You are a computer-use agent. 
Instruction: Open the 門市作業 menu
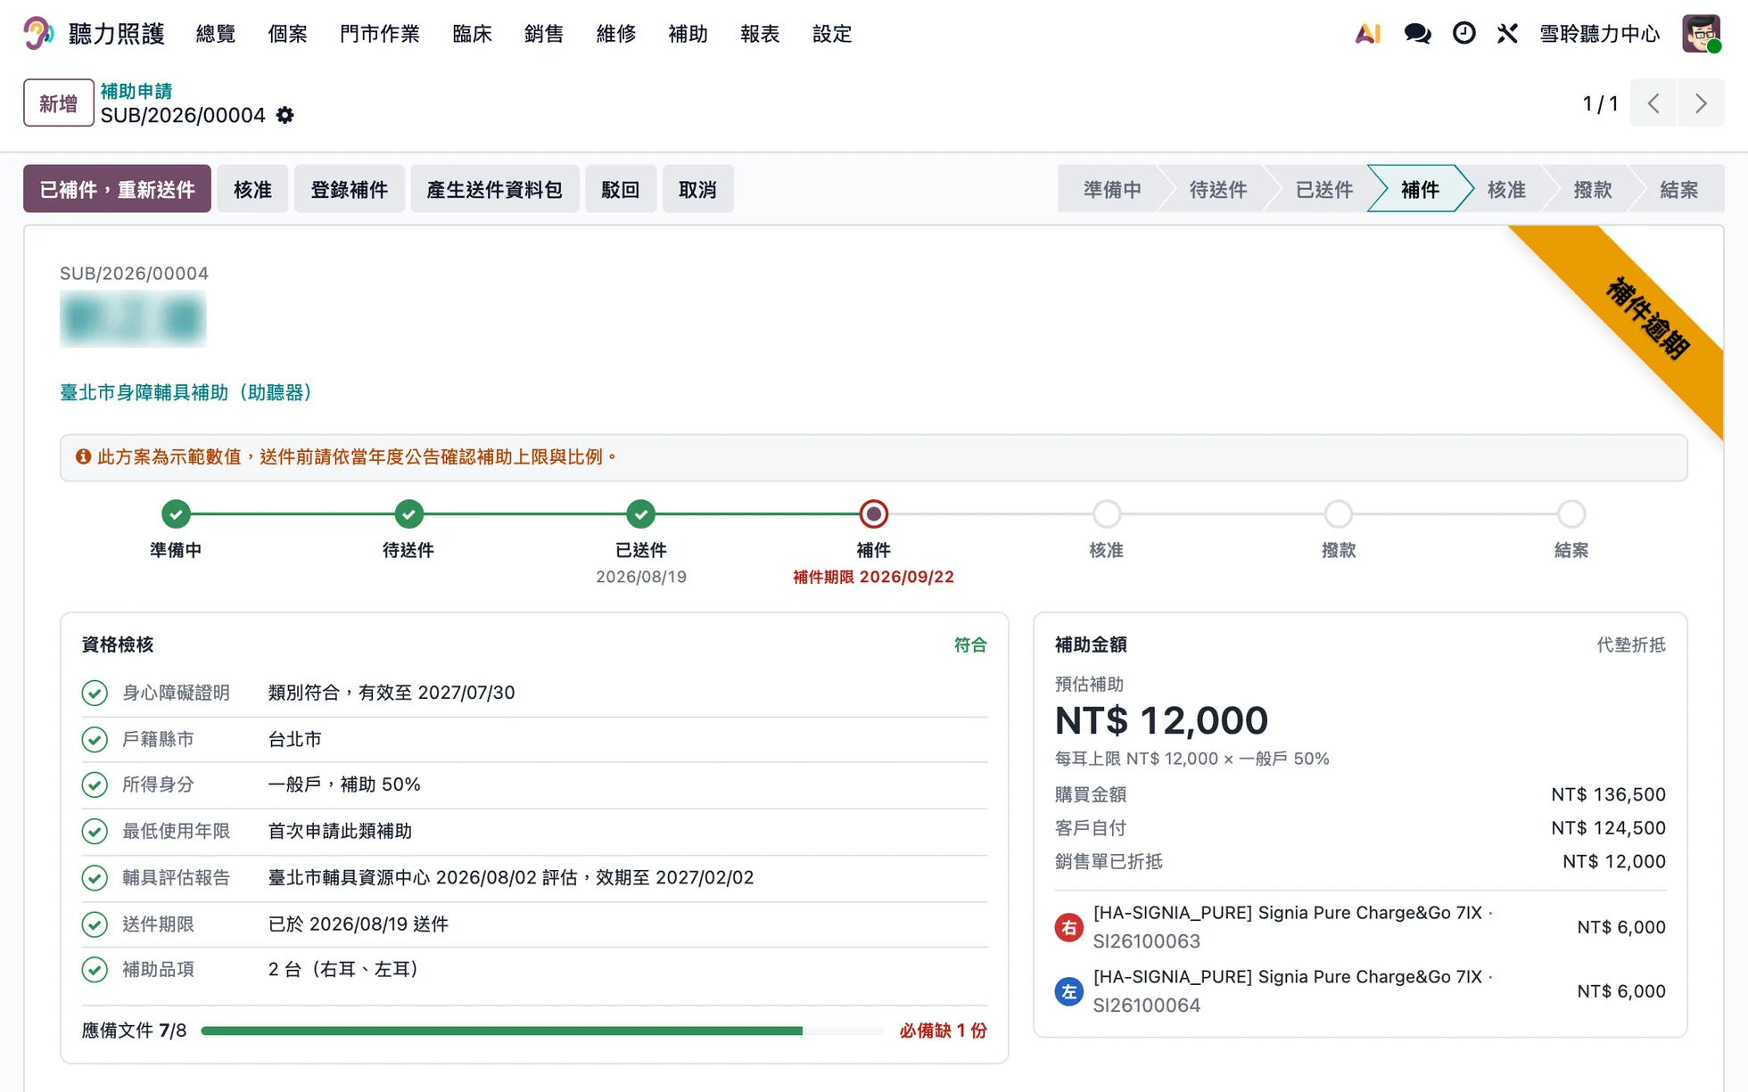point(380,34)
